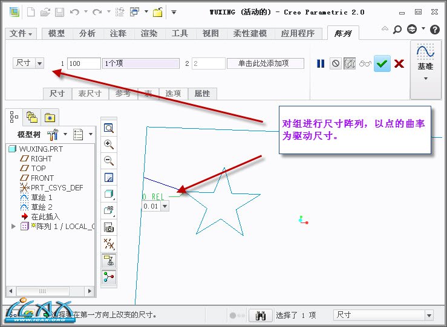Pause the pattern tool
Image resolution: width=447 pixels, height=327 pixels.
tap(321, 63)
